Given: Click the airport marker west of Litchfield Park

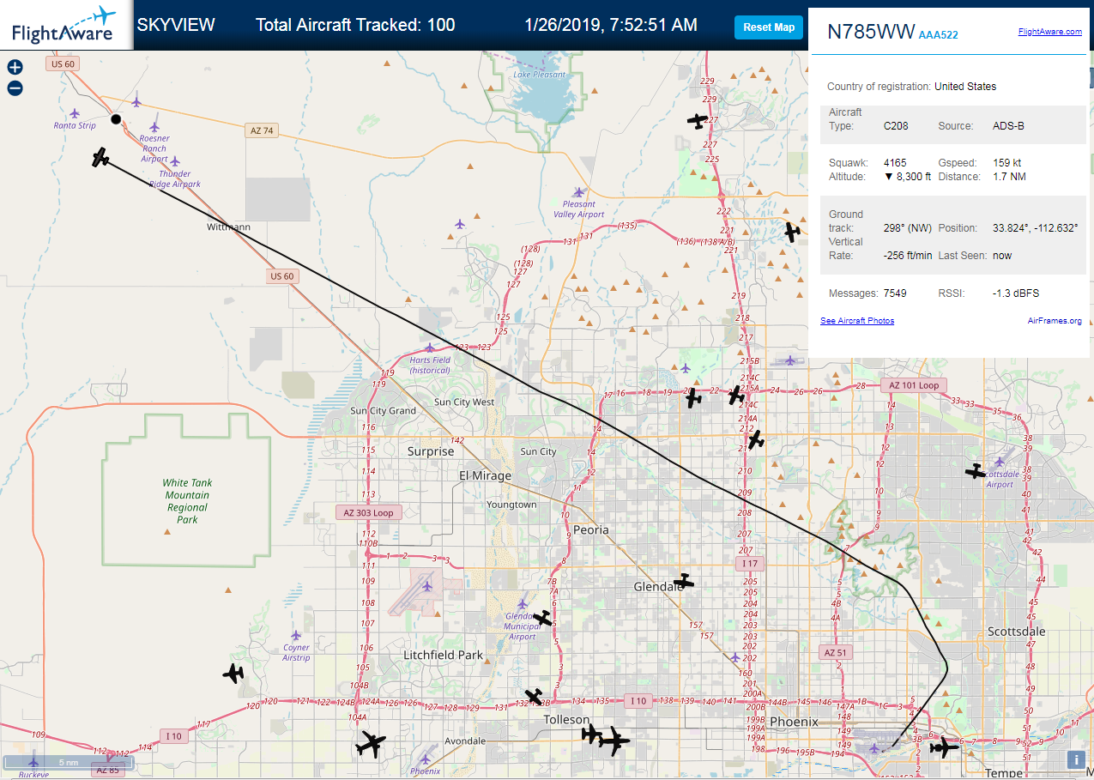Looking at the screenshot, I should (x=427, y=587).
